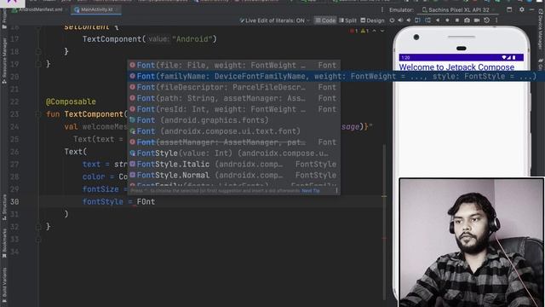Click the emulator power button icon
545x307 pixels.
point(392,20)
